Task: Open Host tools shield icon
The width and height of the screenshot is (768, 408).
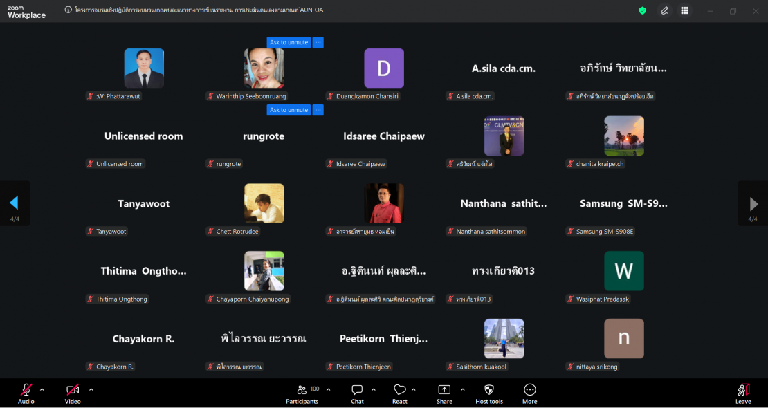Action: [x=489, y=393]
